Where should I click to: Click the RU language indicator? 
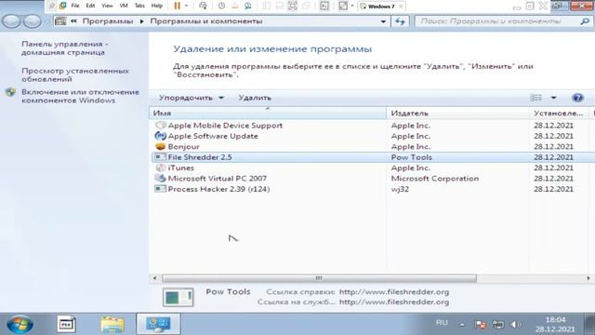[x=442, y=323]
